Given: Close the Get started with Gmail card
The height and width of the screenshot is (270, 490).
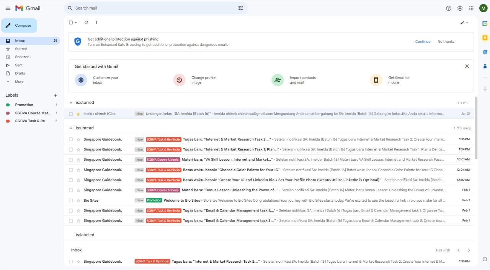Looking at the screenshot, I should [467, 66].
